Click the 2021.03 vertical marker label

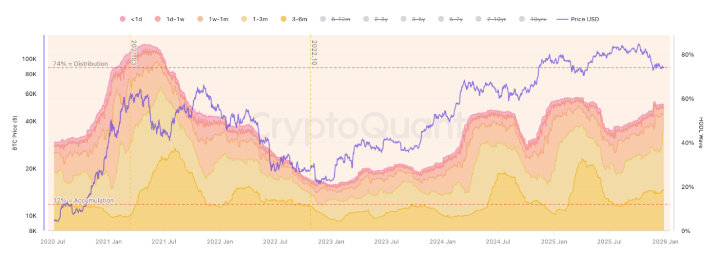[x=134, y=53]
